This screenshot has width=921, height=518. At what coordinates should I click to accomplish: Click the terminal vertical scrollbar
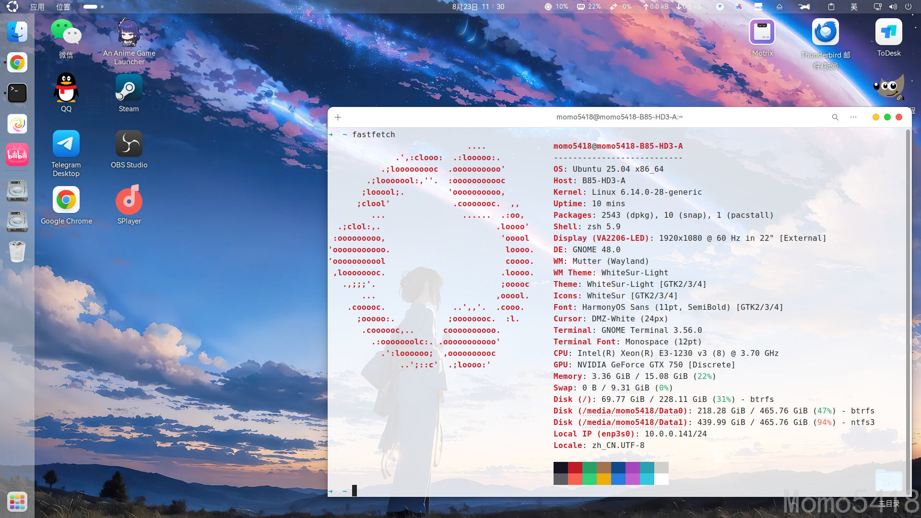908,312
